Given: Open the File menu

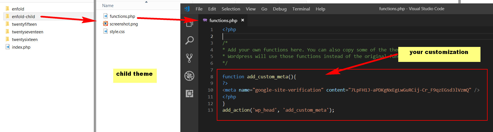Looking at the screenshot, I should 199,9.
